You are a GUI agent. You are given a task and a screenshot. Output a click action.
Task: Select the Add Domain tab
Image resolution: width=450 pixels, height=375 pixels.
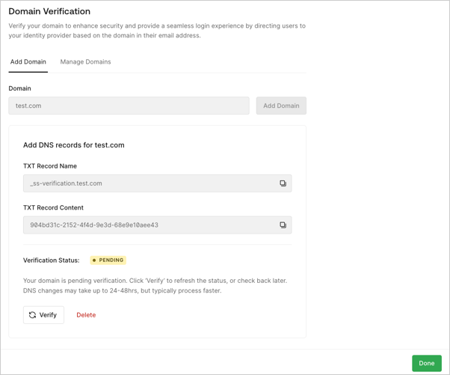[x=28, y=62]
